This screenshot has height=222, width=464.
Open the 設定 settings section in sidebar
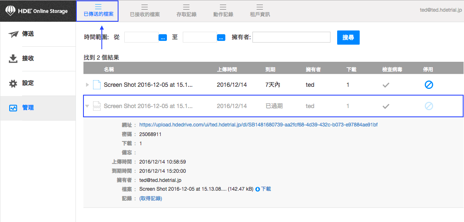tap(38, 83)
